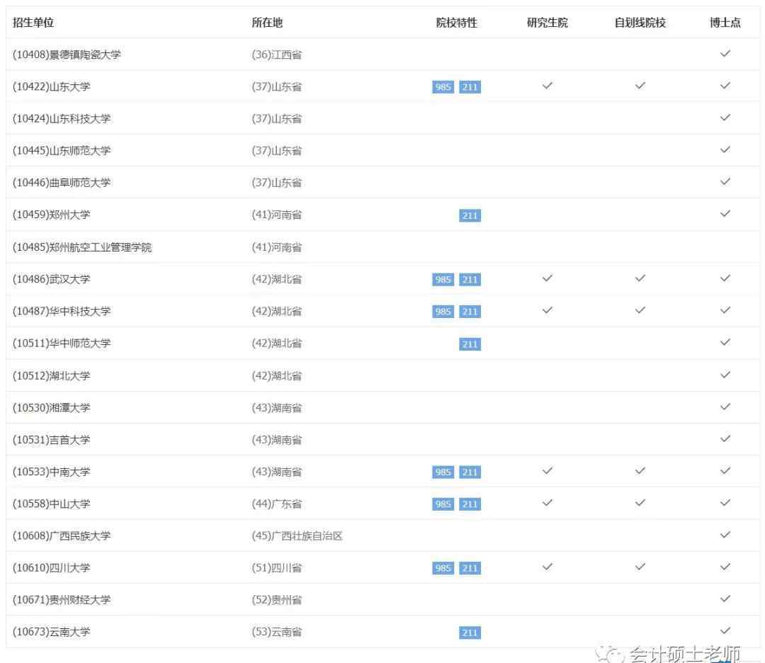Click 博士点 checkmark for 湘潭大学
Viewport: 765px width, 663px height.
coord(725,407)
